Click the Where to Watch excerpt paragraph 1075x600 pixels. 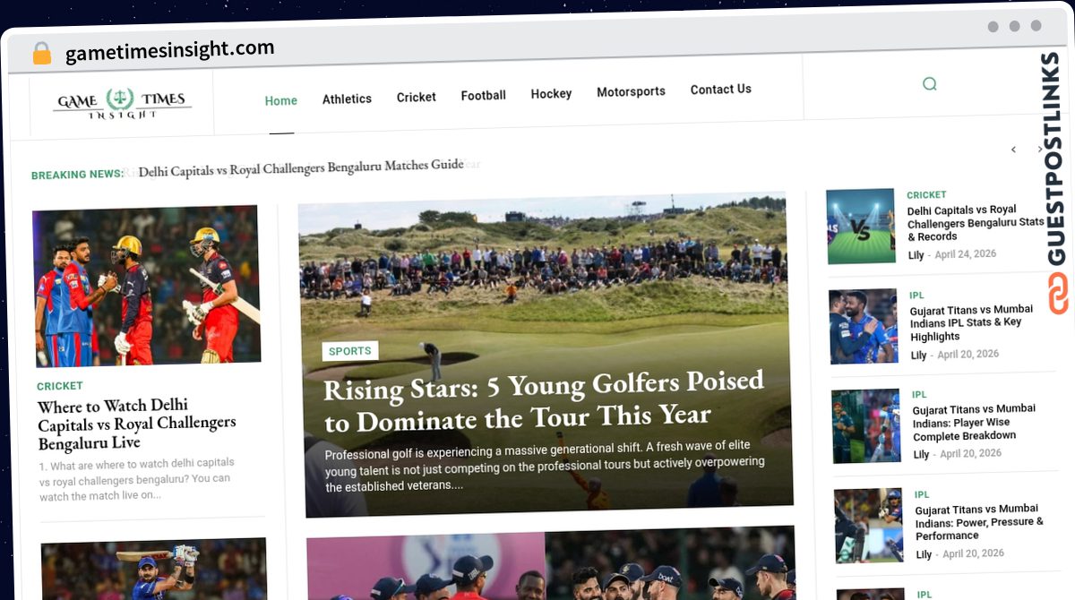[x=136, y=479]
